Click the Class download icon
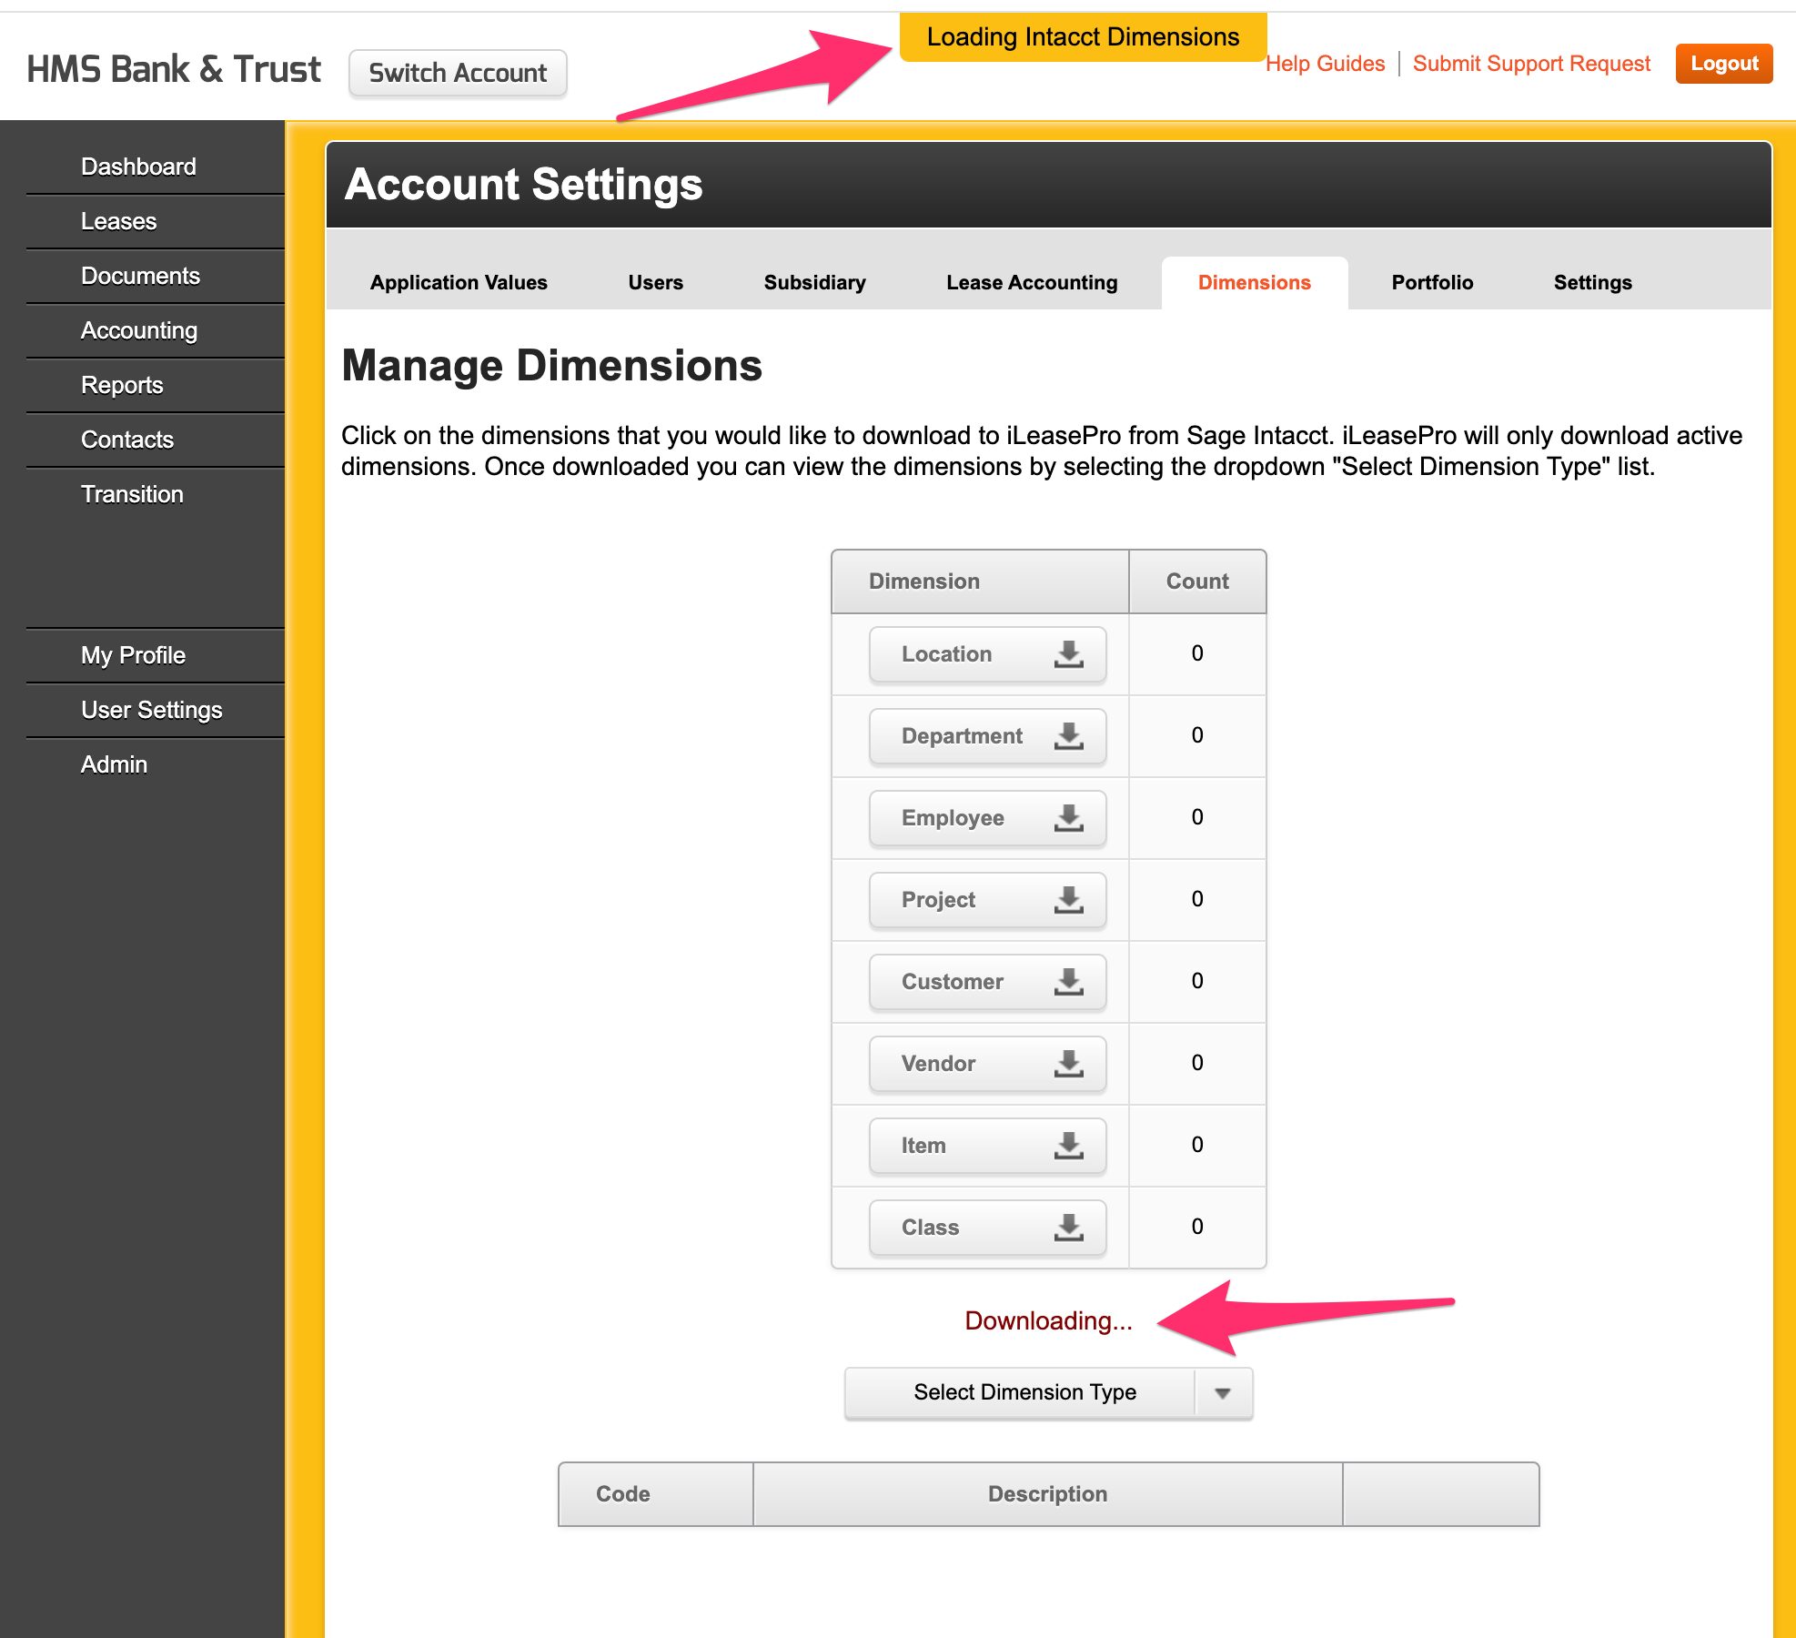1796x1638 pixels. pos(1068,1228)
